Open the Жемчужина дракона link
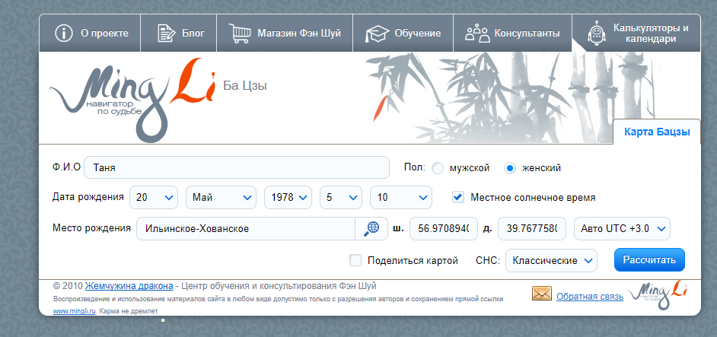 point(129,286)
